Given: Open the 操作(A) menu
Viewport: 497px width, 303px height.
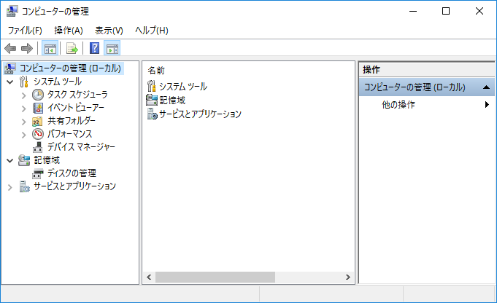Looking at the screenshot, I should [x=69, y=31].
